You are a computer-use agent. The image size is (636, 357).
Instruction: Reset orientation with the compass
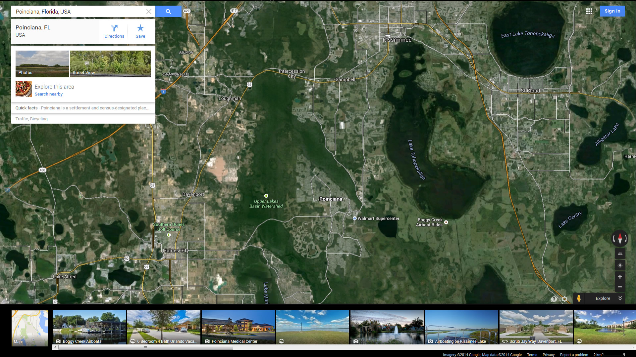click(x=620, y=238)
